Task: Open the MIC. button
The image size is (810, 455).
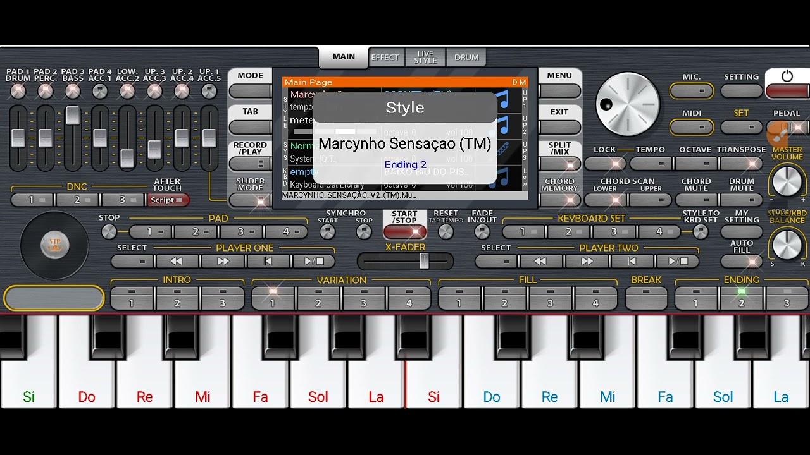Action: tap(692, 91)
